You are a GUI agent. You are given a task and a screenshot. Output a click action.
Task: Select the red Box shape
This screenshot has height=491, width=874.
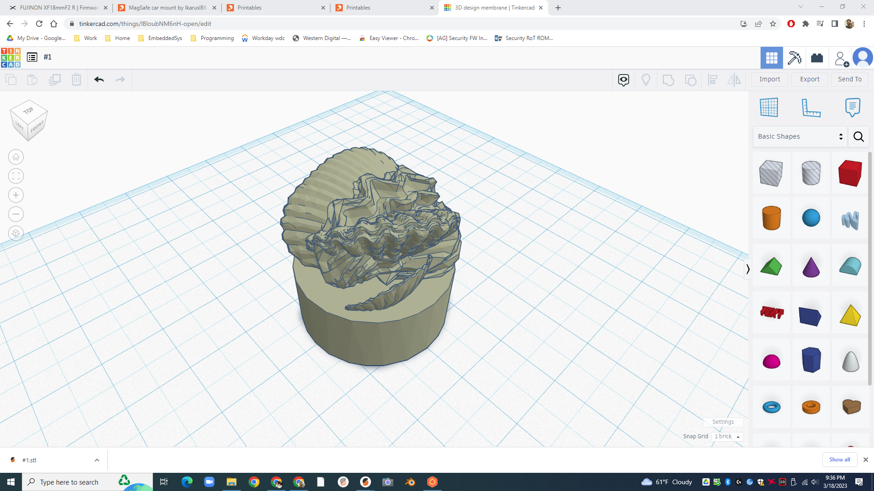(x=849, y=173)
